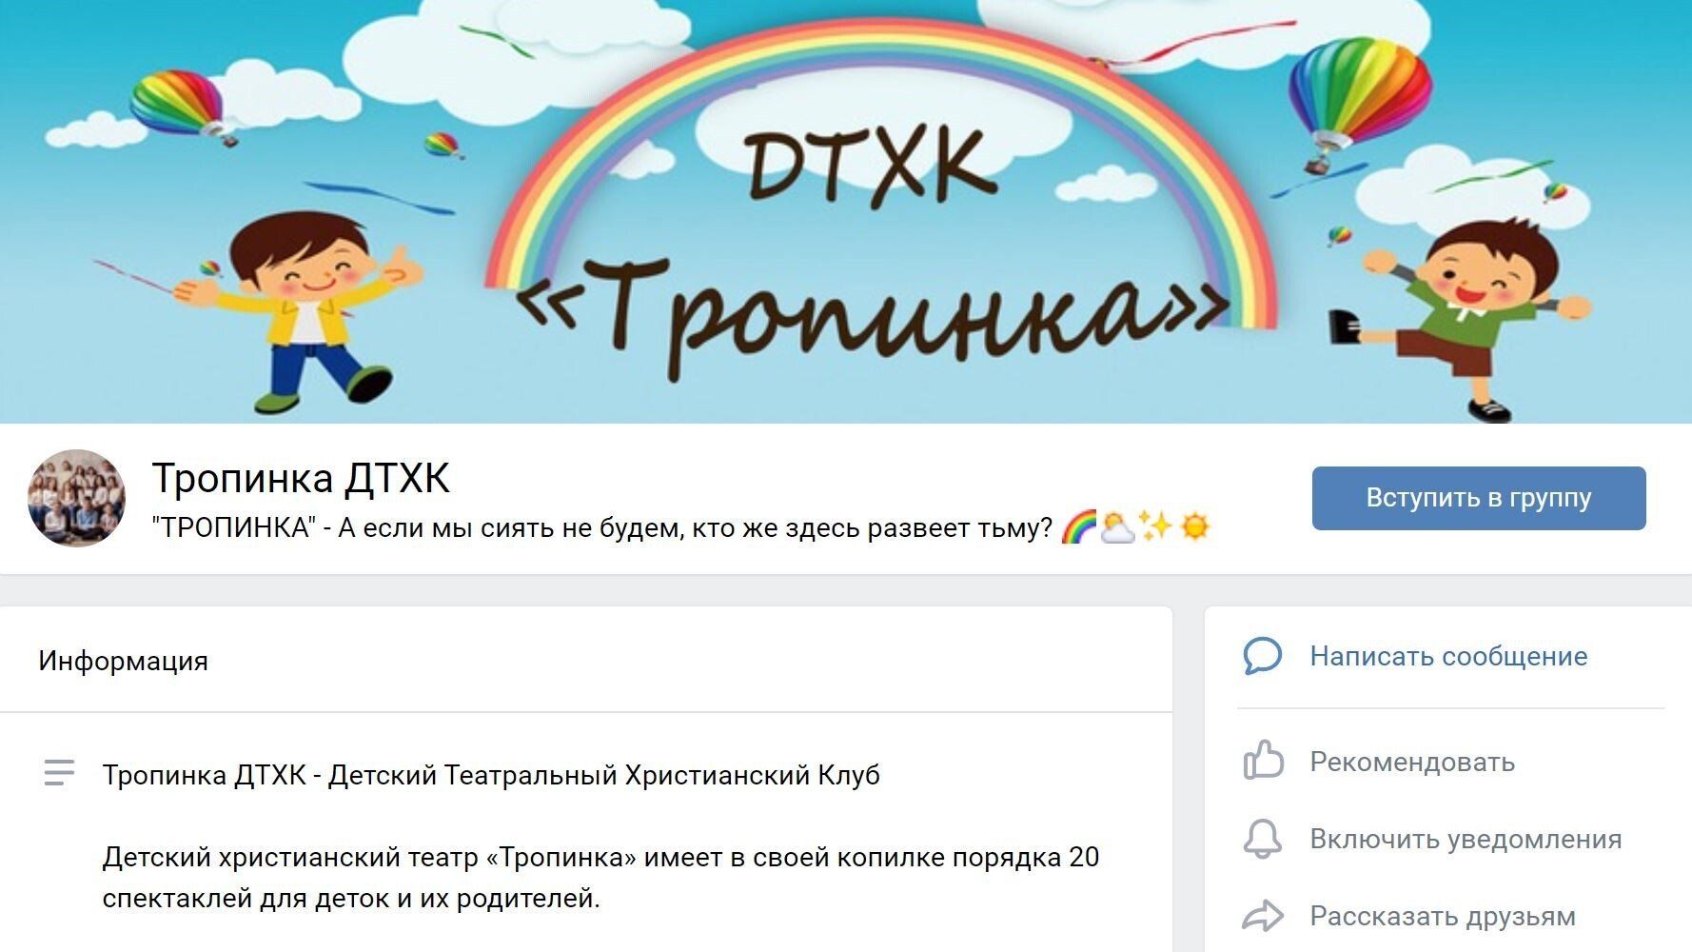Open the group avatar photo
This screenshot has width=1692, height=952.
click(76, 498)
